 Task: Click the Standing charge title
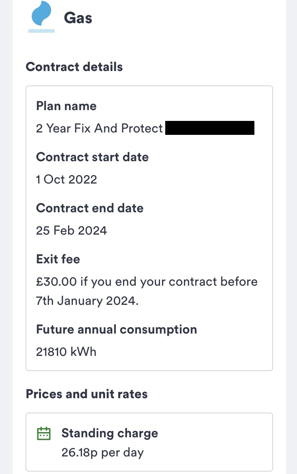[109, 433]
